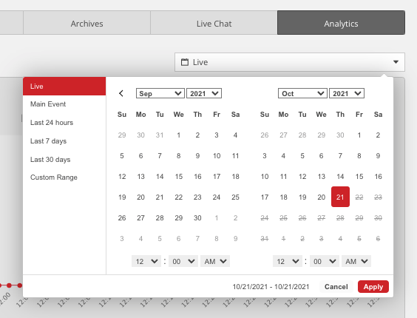
Task: Click the 10/21/2021 - 10/21/2021 range text
Action: (271, 287)
